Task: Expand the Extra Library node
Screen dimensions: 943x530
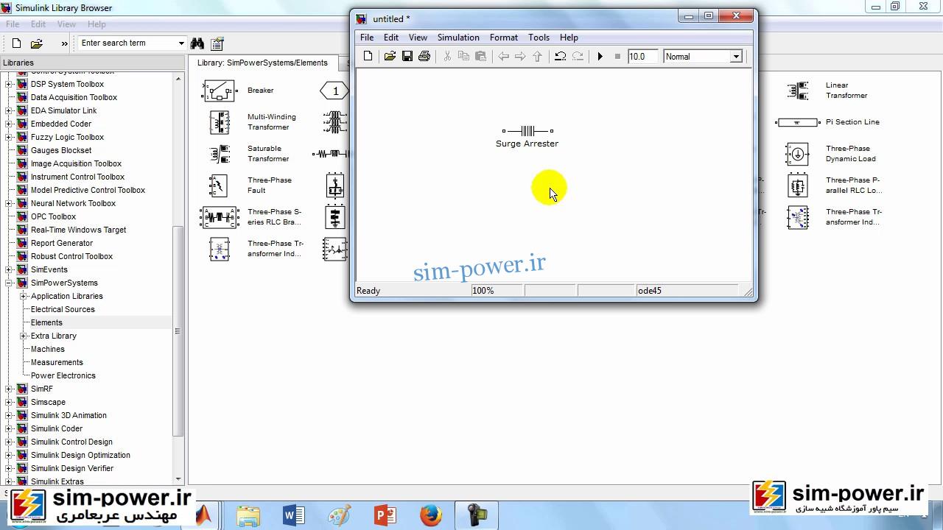Action: [24, 336]
